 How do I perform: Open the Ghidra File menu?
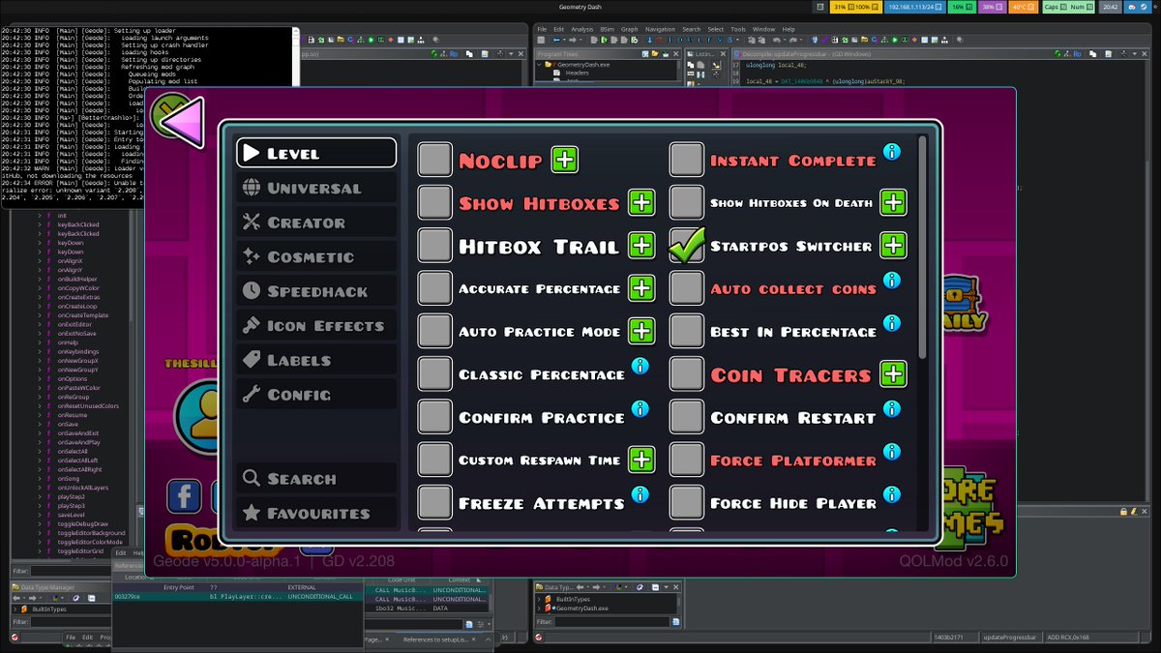(x=542, y=29)
